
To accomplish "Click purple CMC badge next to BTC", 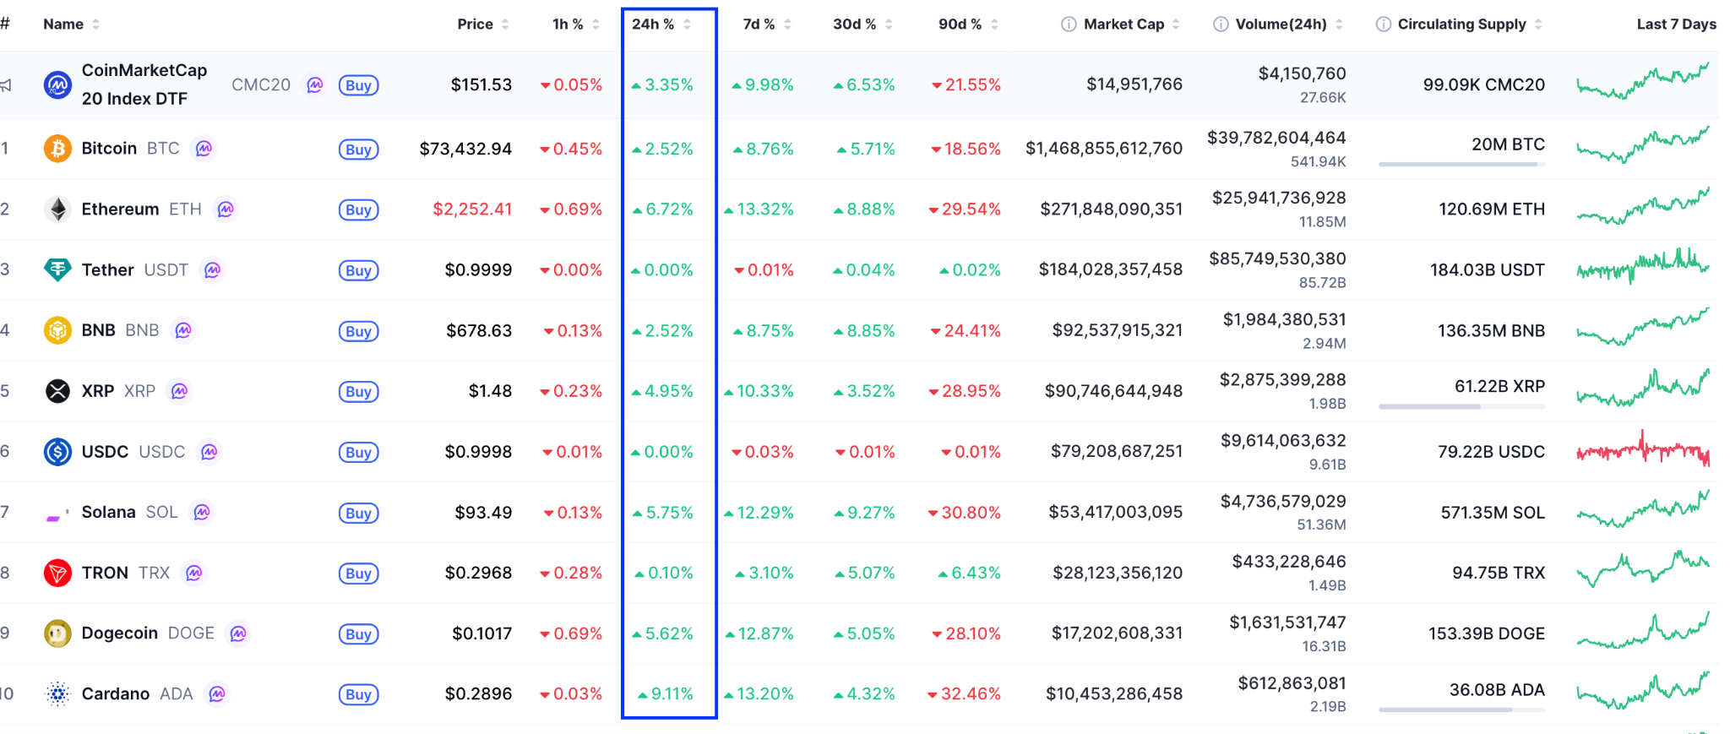I will point(204,149).
